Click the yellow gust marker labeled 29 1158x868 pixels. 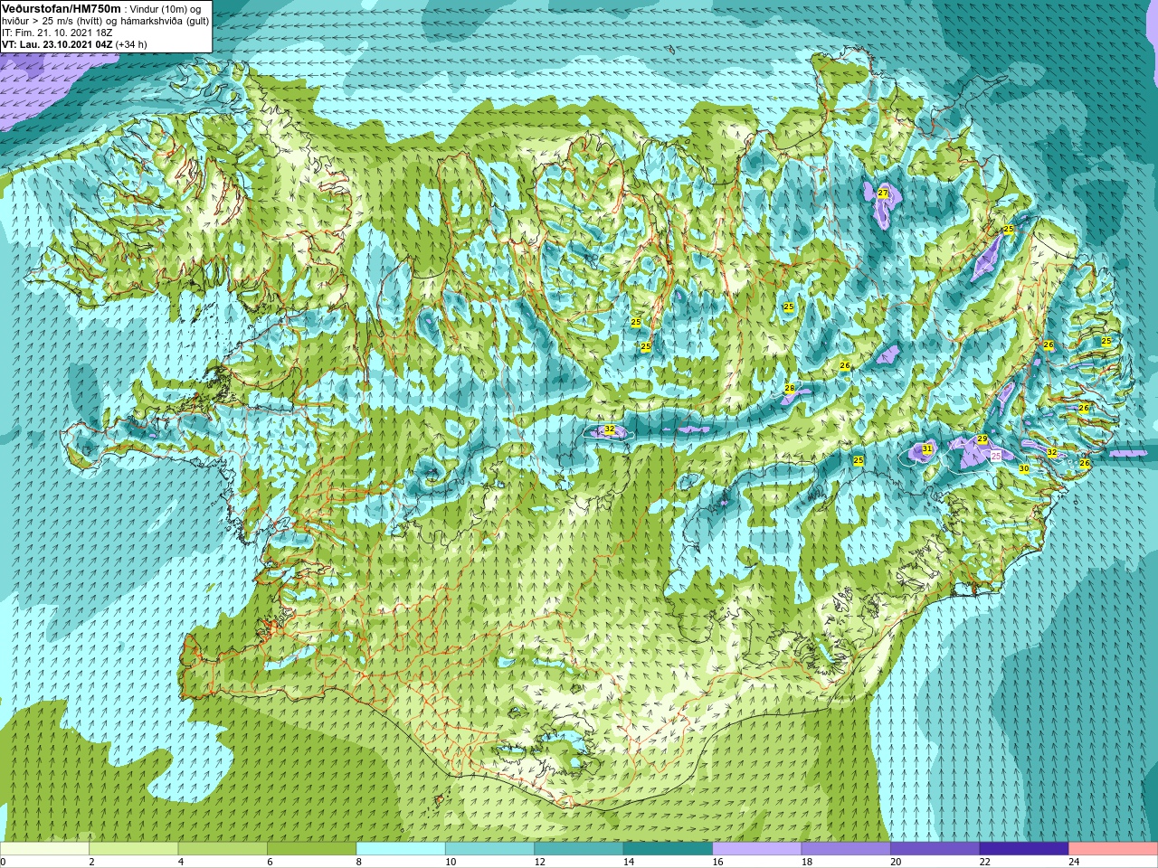[x=982, y=439]
